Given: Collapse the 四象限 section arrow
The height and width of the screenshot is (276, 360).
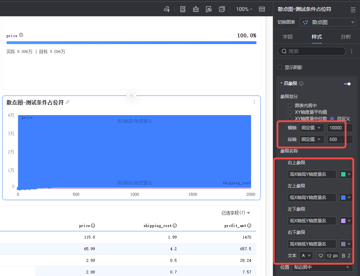Looking at the screenshot, I should [282, 83].
